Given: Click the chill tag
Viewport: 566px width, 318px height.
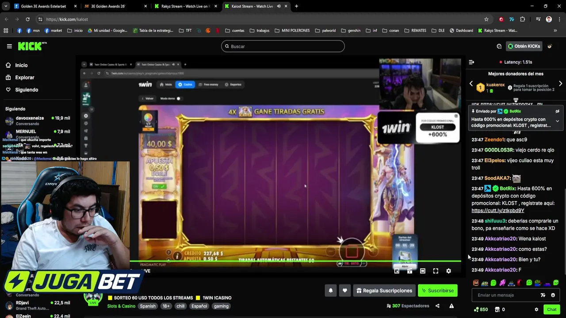Looking at the screenshot, I should [180, 306].
